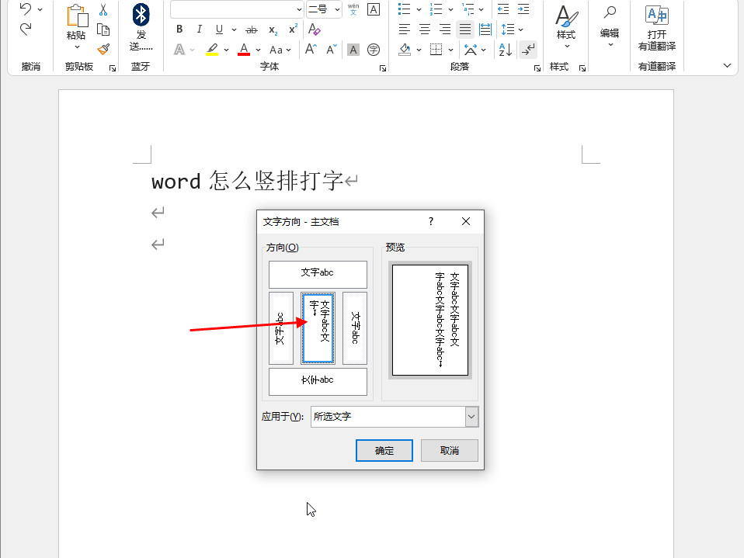Open the Paragraph dialog launcher
Image resolution: width=744 pixels, height=558 pixels.
coord(537,68)
